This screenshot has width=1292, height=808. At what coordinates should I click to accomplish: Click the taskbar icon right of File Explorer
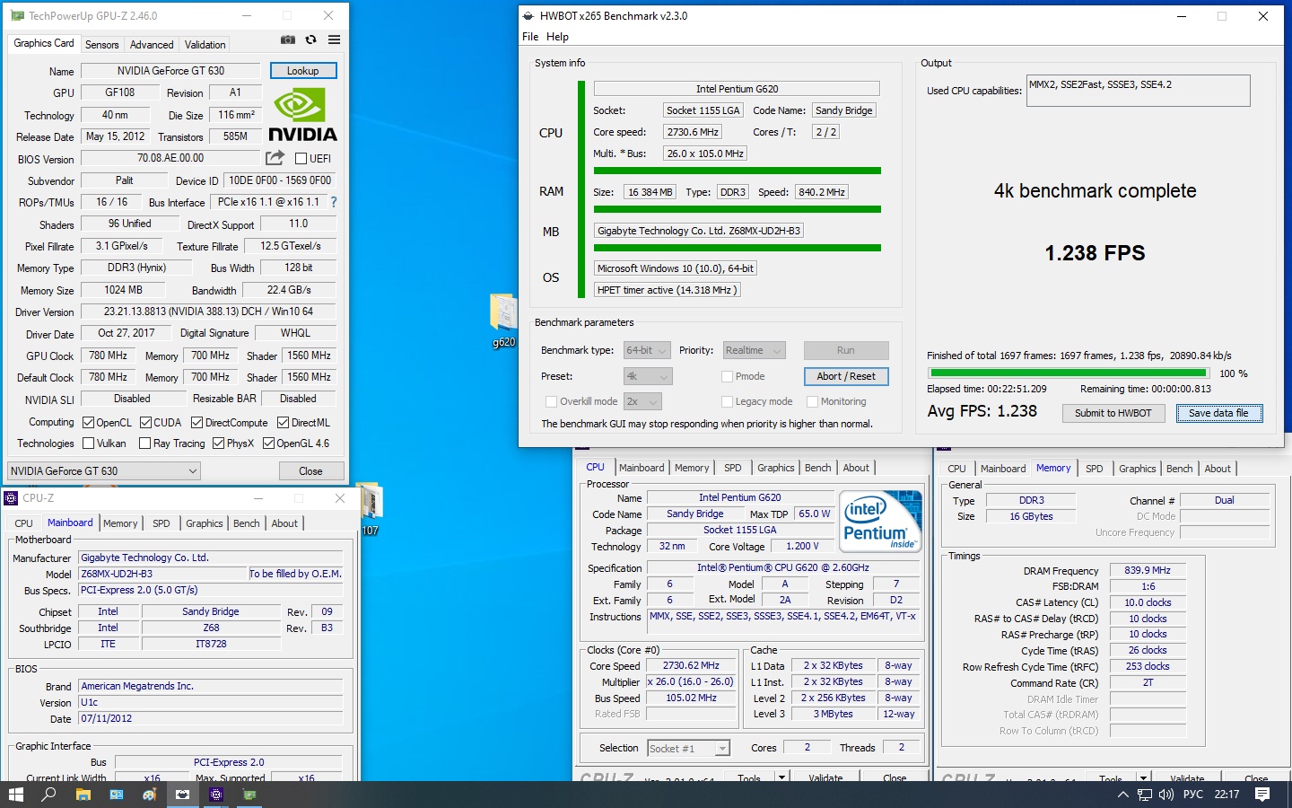(116, 795)
